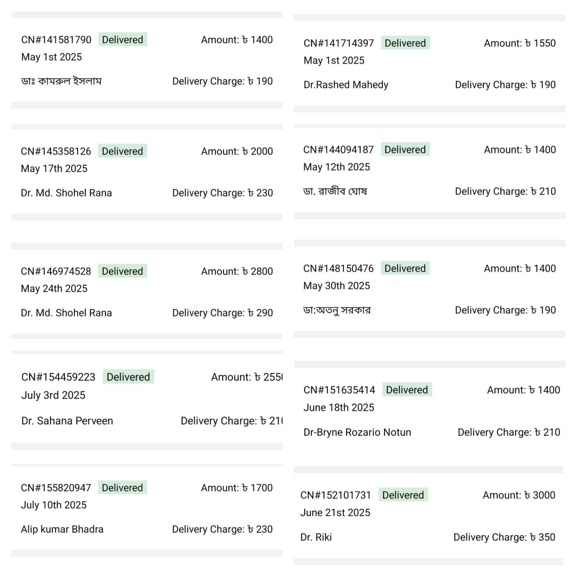
Task: Open consignment CN#145358126
Action: point(56,151)
